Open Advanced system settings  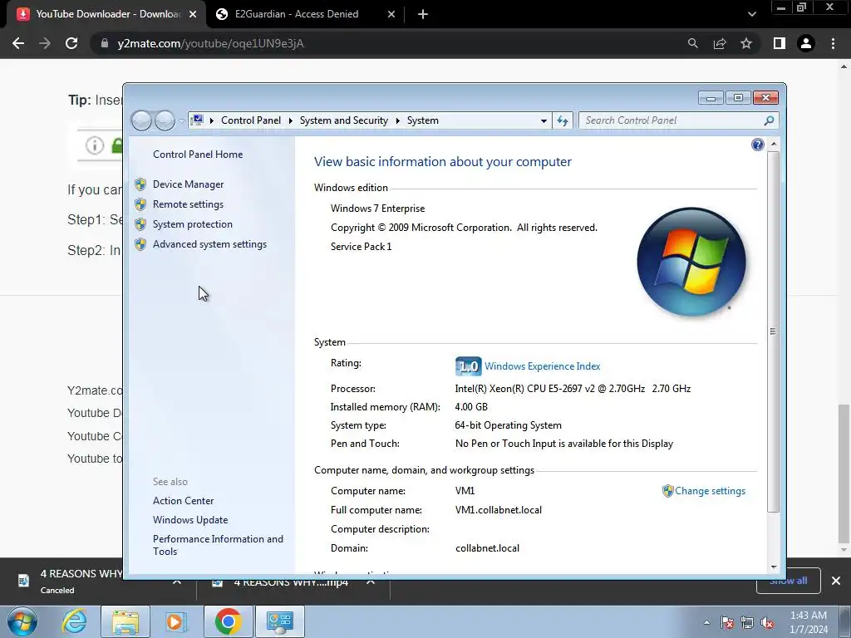(x=209, y=244)
